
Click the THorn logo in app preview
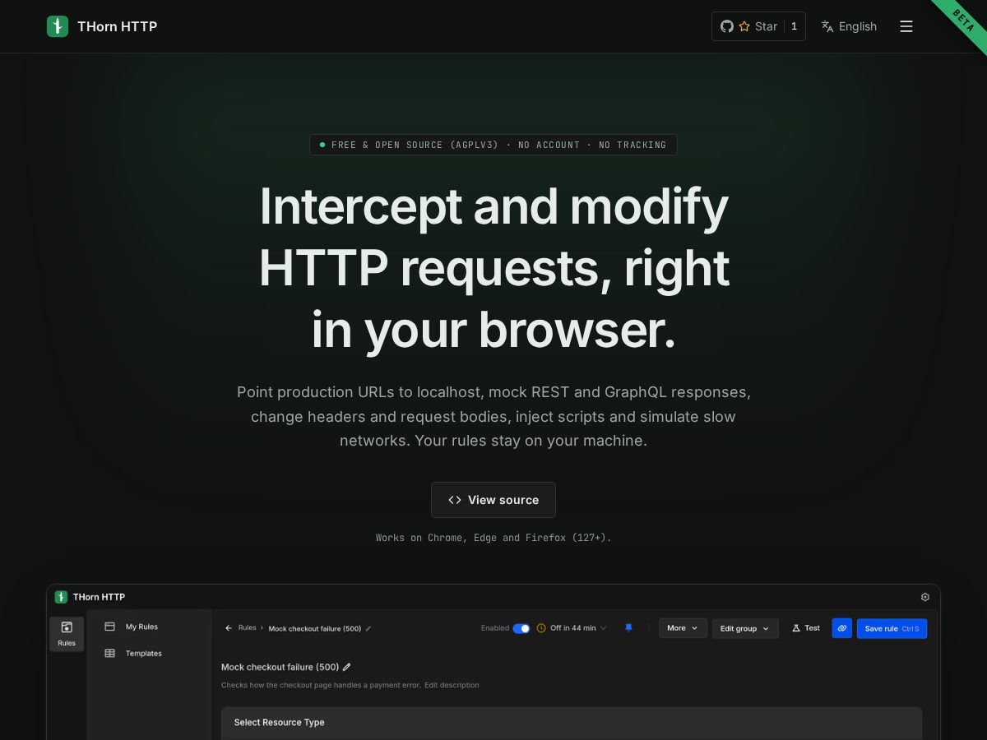click(62, 597)
